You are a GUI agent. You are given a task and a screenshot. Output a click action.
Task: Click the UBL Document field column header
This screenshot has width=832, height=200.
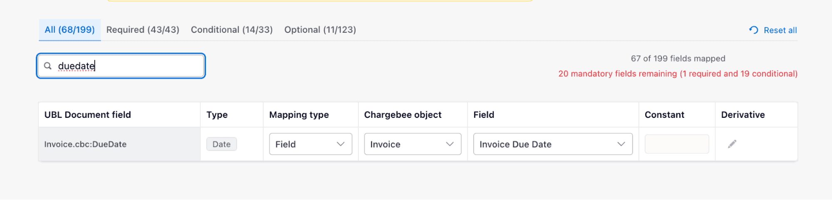click(x=88, y=115)
